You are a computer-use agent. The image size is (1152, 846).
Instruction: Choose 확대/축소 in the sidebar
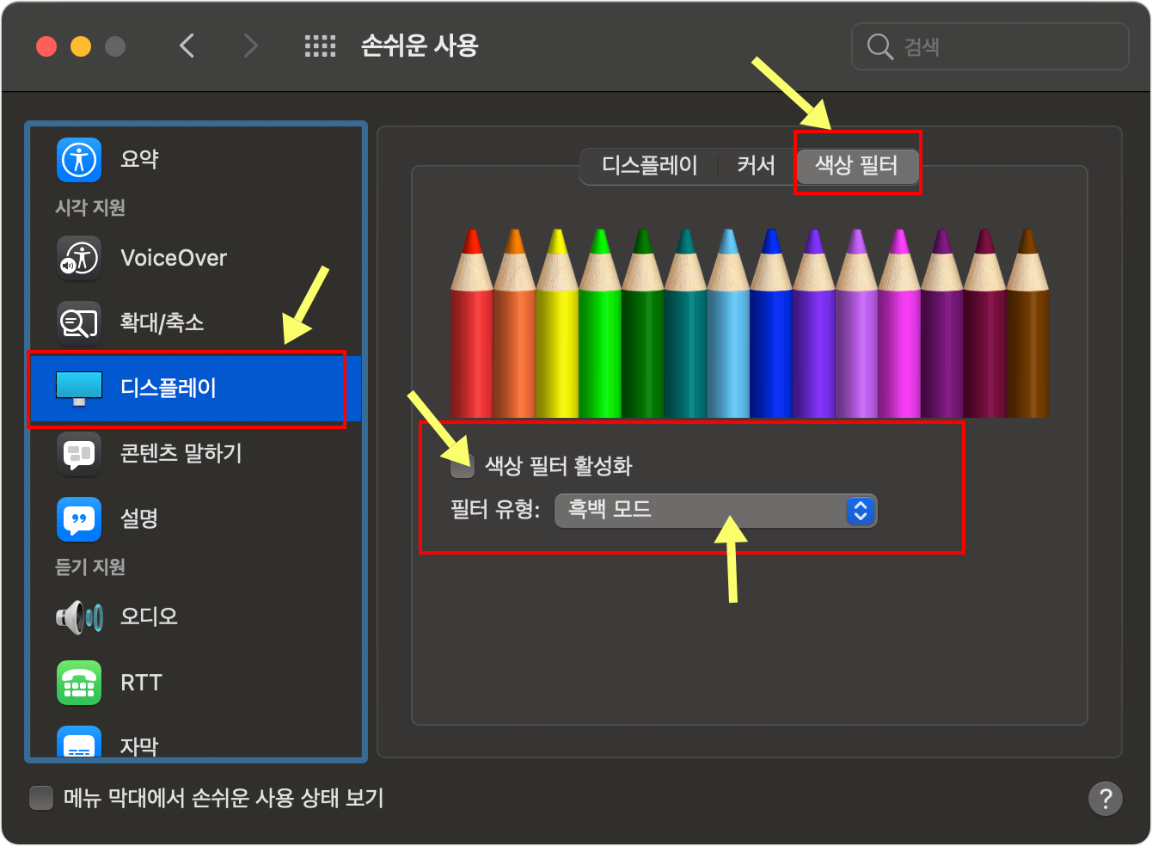(x=194, y=322)
